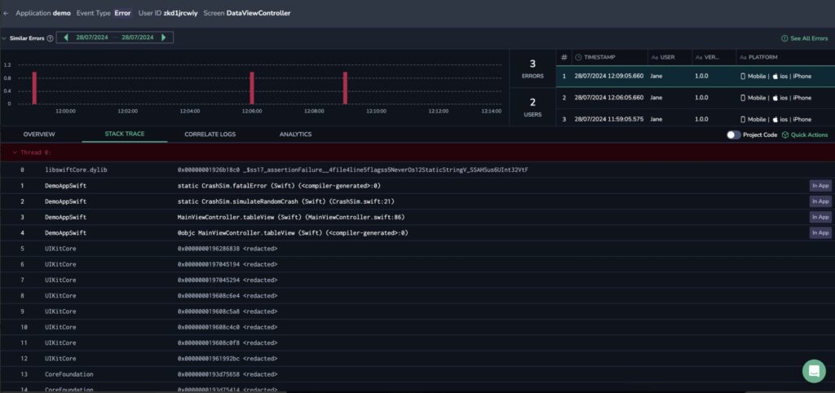
Task: Select the libswiftCore.dylib stack frame
Action: coord(417,170)
